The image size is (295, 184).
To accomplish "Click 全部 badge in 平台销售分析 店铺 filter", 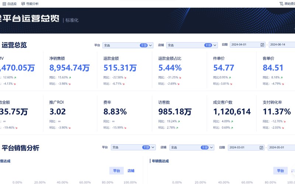I will coord(205,148).
